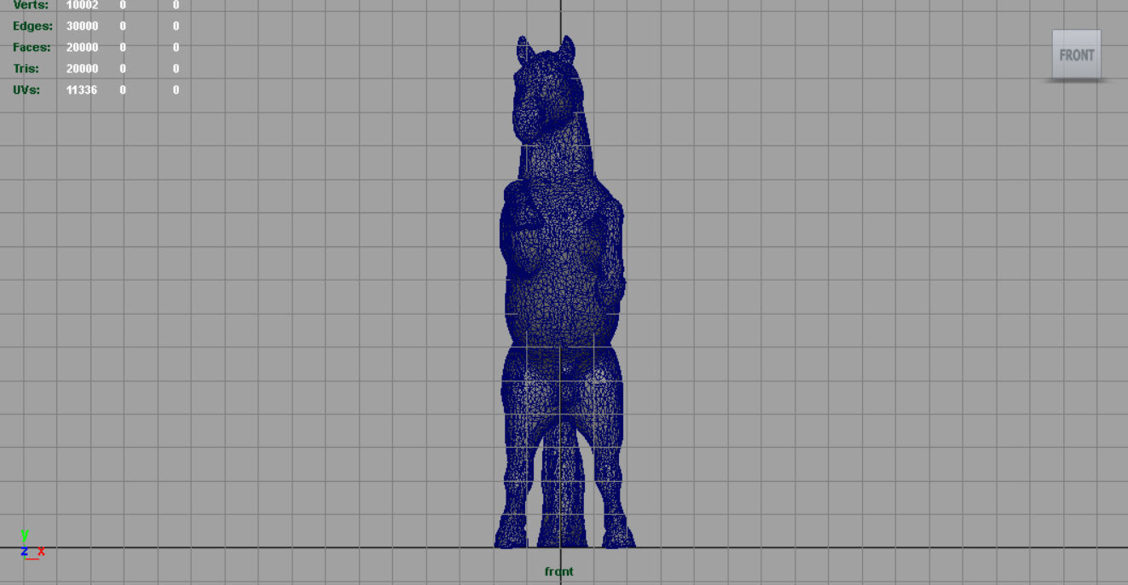Image resolution: width=1128 pixels, height=585 pixels.
Task: Click the UV count value 11336
Action: tap(81, 90)
